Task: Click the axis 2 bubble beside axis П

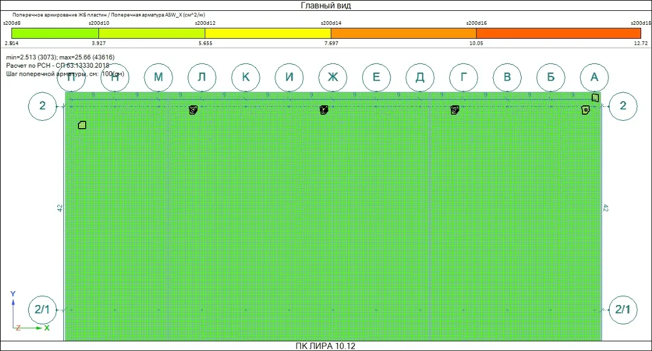Action: point(42,106)
